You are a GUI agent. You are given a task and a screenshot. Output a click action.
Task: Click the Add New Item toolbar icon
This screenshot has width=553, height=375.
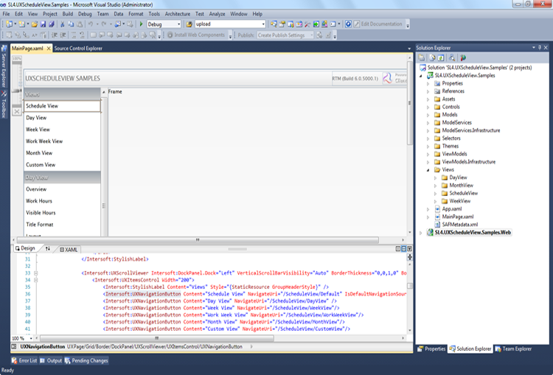[x=22, y=24]
